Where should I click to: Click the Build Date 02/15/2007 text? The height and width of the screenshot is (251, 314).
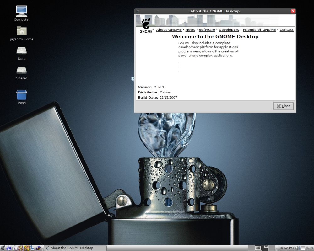157,98
